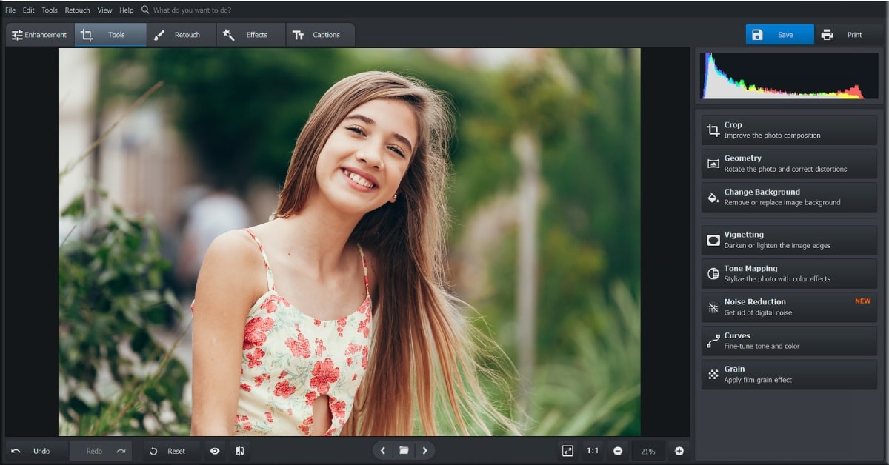Switch to the Enhancement tab
Image resolution: width=889 pixels, height=465 pixels.
tap(39, 35)
